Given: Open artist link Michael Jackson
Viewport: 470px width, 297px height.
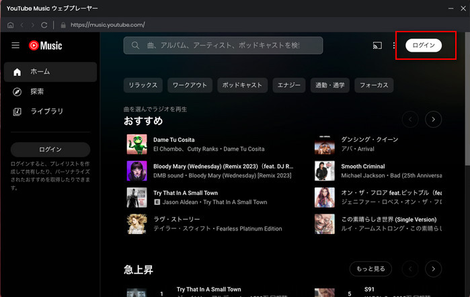Looking at the screenshot, I should coord(363,175).
